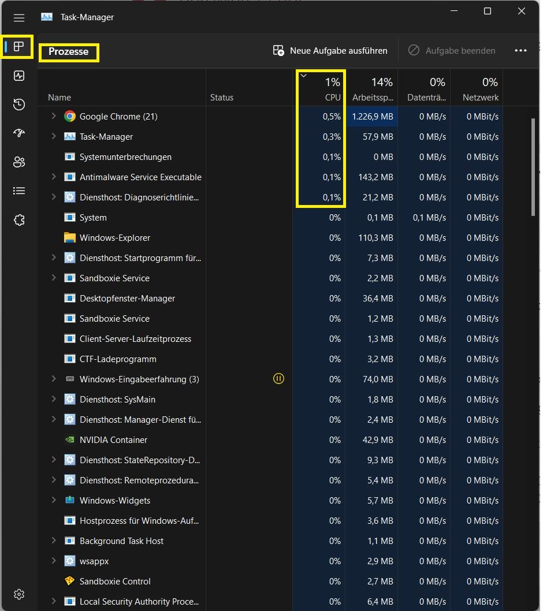
Task: Select Diensthost: StateRepository-D... row
Action: [270, 460]
